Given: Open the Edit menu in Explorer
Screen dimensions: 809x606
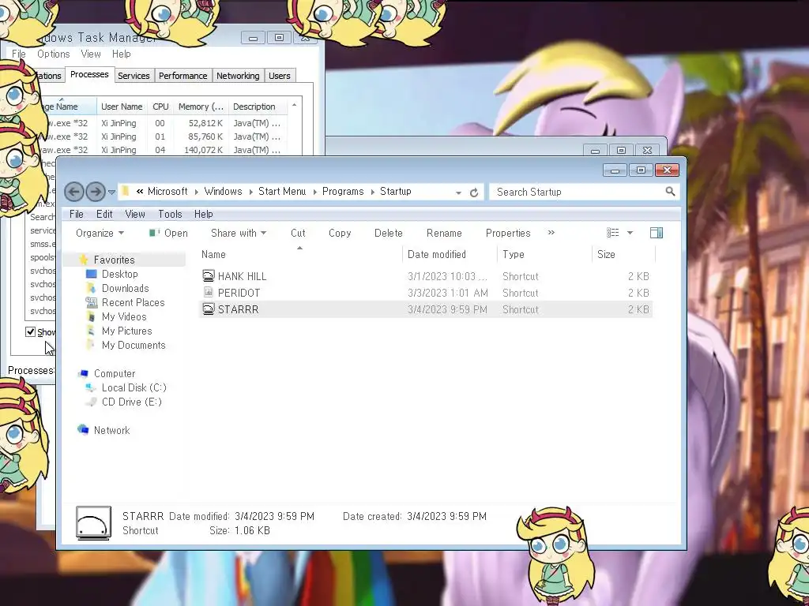Looking at the screenshot, I should (x=104, y=214).
